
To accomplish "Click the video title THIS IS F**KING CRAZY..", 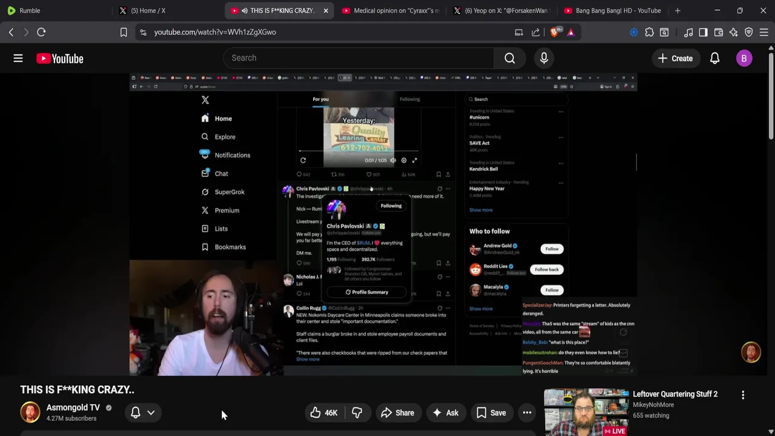I will 77,389.
